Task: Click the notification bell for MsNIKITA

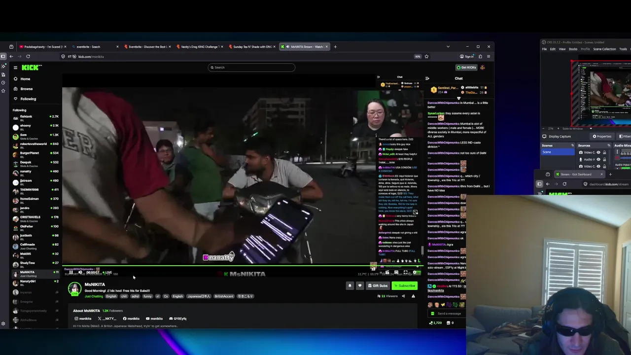Action: pos(350,285)
